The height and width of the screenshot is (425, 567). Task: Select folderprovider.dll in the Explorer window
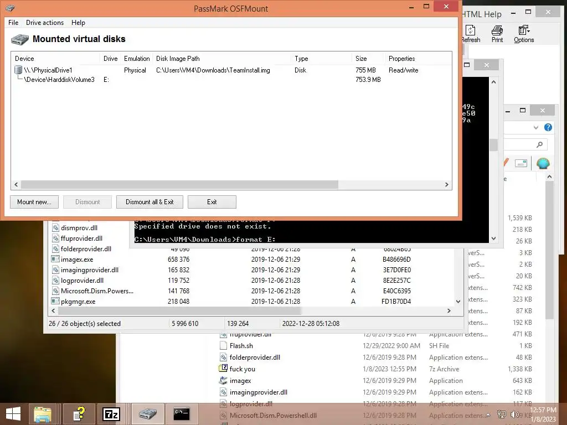click(255, 357)
